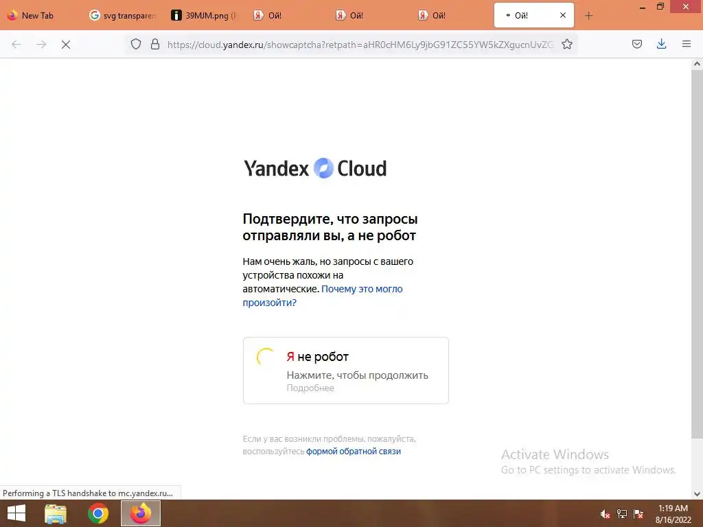Open the Firefox downloads panel
Screen dimensions: 703x527
pyautogui.click(x=661, y=44)
